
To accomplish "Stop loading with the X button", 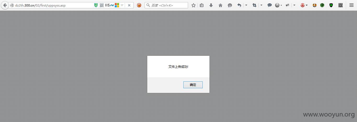I will click(x=129, y=5).
